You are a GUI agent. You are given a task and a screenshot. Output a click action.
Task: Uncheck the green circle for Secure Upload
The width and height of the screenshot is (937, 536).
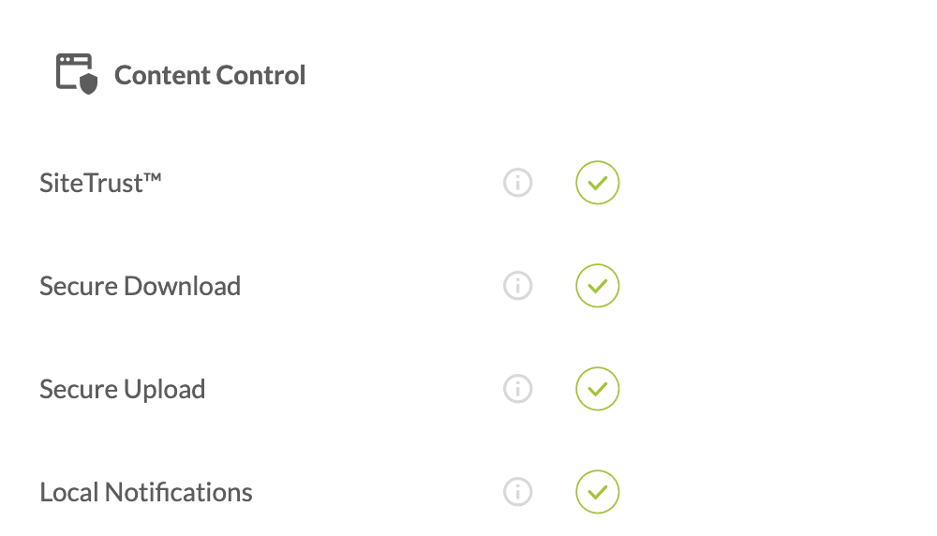pyautogui.click(x=598, y=389)
